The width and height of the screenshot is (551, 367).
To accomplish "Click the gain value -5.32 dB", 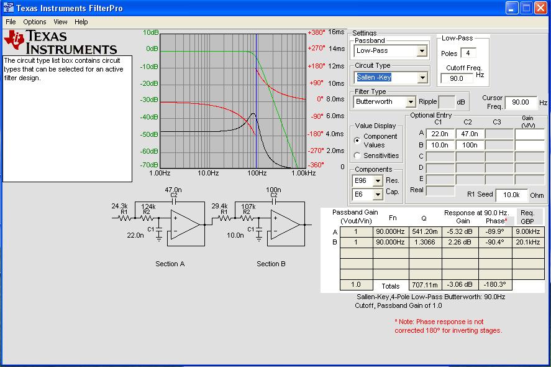I will (460, 232).
